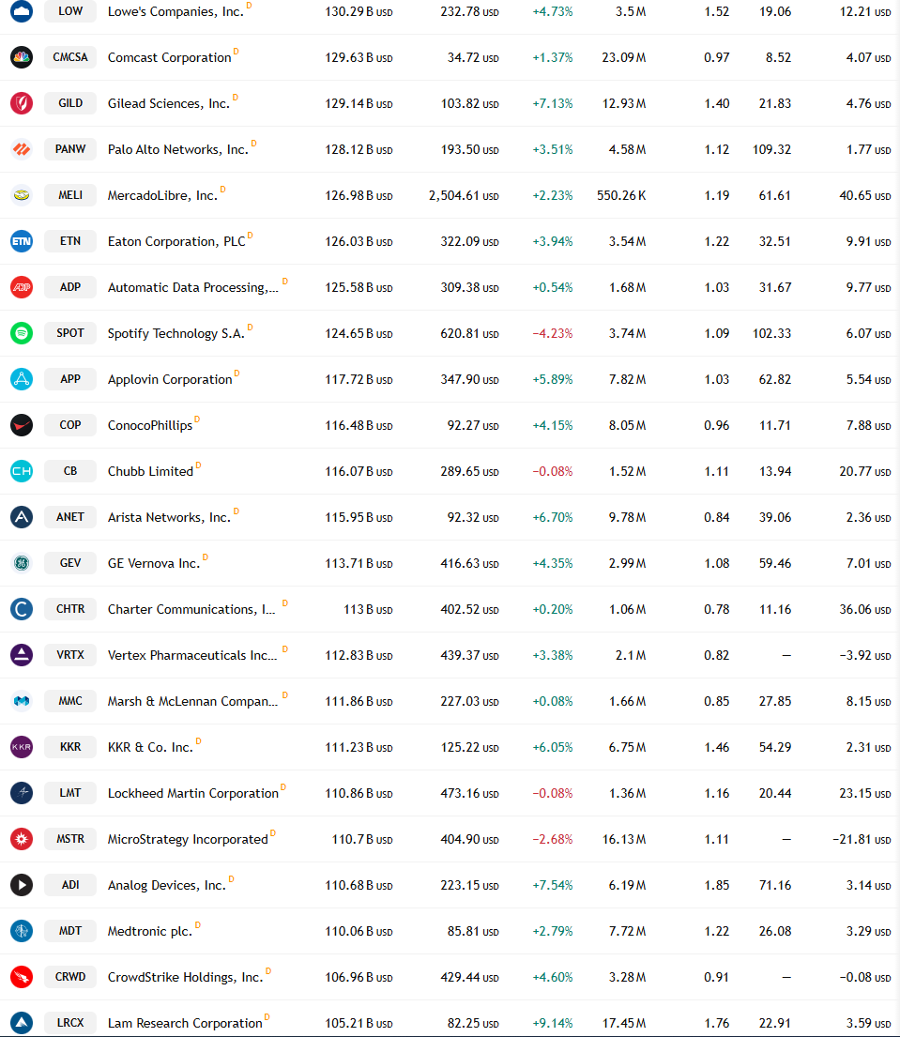
Task: Click the Marsh & McLennan logo icon
Action: tap(22, 701)
